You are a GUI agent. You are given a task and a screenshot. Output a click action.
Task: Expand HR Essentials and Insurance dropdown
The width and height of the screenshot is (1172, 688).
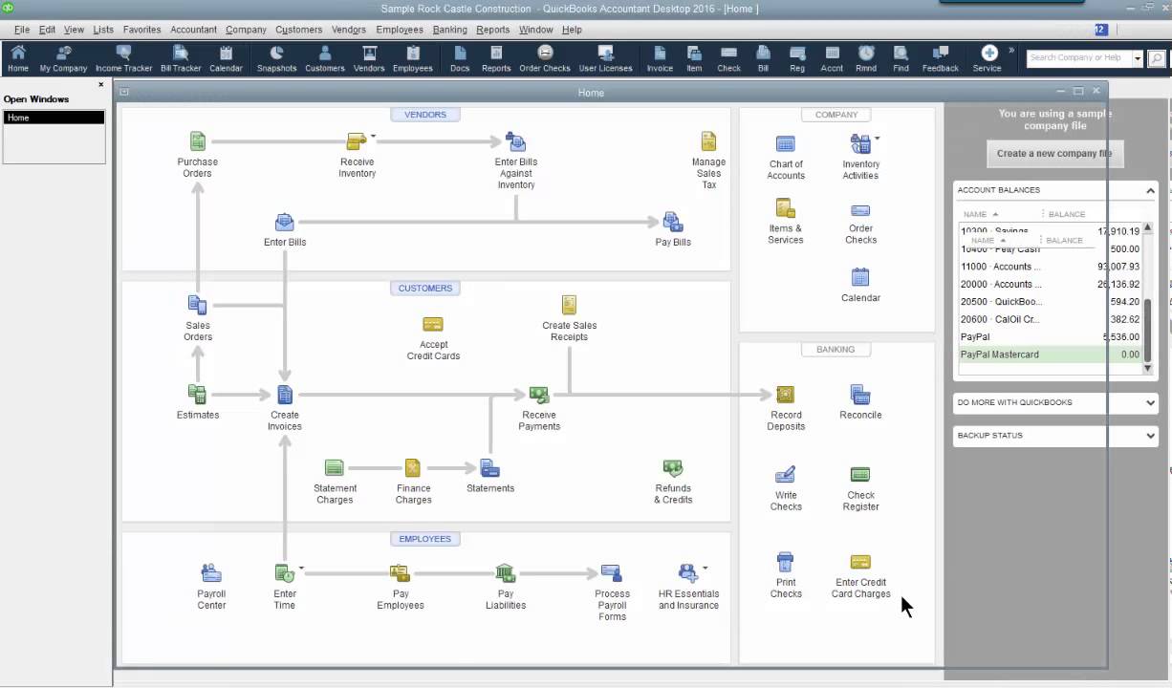coord(705,568)
